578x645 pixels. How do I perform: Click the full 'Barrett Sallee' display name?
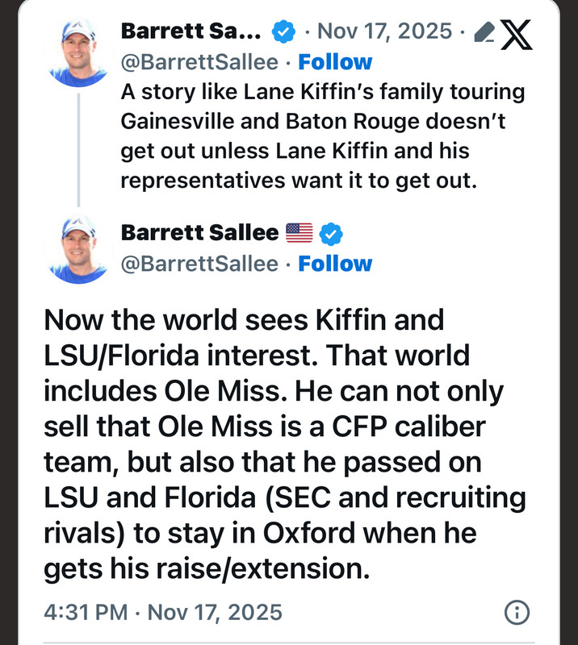(199, 234)
